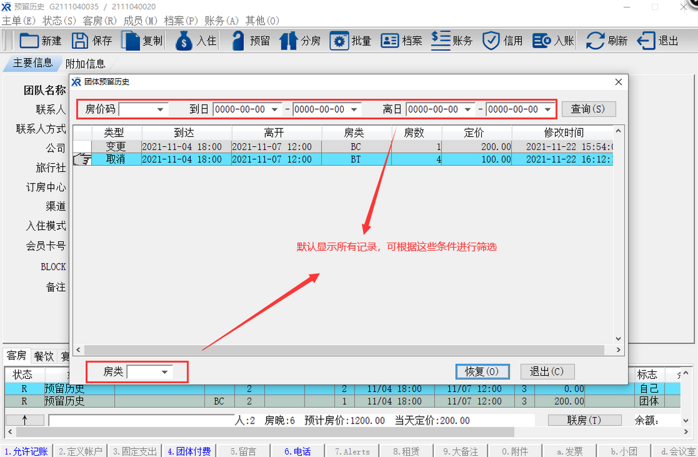Viewport: 698px width, 457px height.
Task: Click the 新建 (New) toolbar icon
Action: [x=30, y=41]
